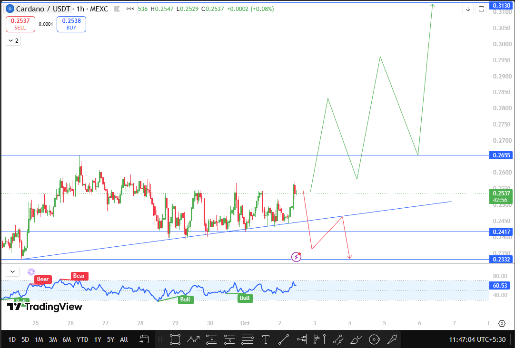Click the green Bull label near 29

tap(185, 299)
